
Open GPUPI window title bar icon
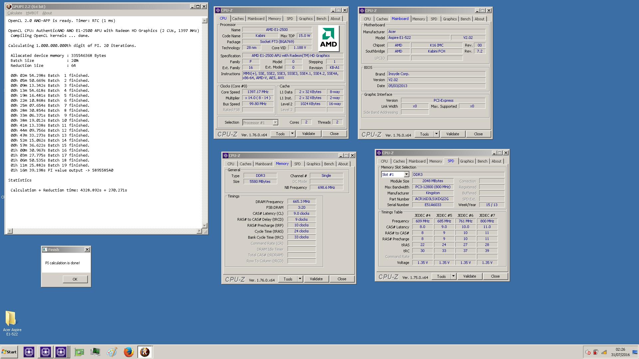coord(9,7)
